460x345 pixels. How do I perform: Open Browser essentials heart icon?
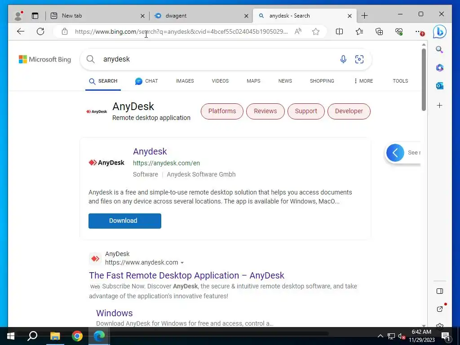[x=399, y=31]
